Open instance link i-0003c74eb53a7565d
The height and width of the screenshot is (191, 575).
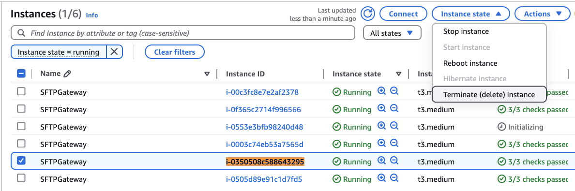[x=265, y=145]
